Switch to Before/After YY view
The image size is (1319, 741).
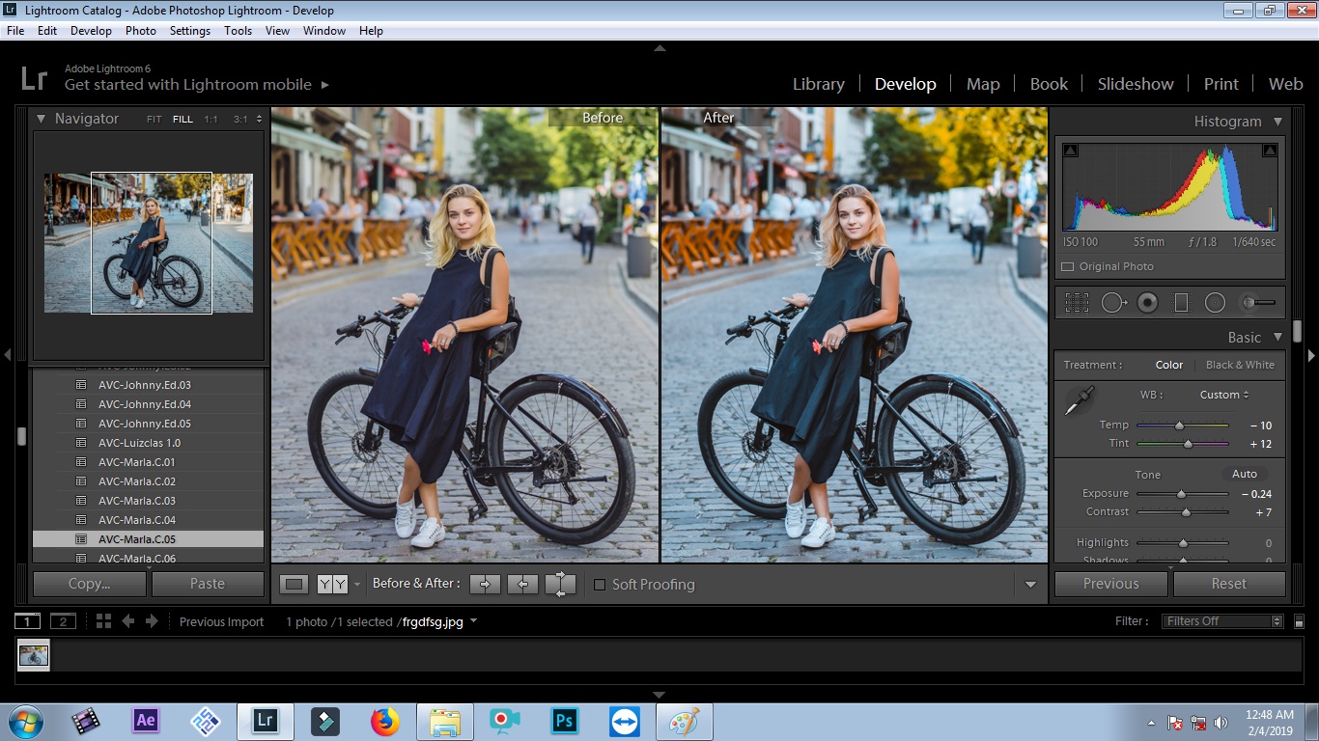[x=332, y=584]
